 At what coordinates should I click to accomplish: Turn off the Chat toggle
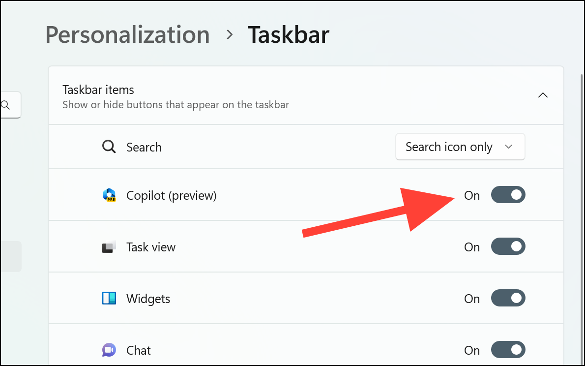click(508, 350)
